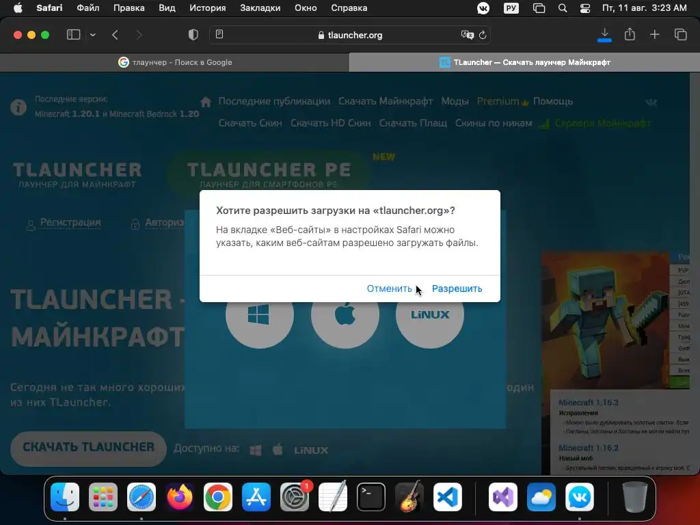Open Launchpad from the Dock

103,497
